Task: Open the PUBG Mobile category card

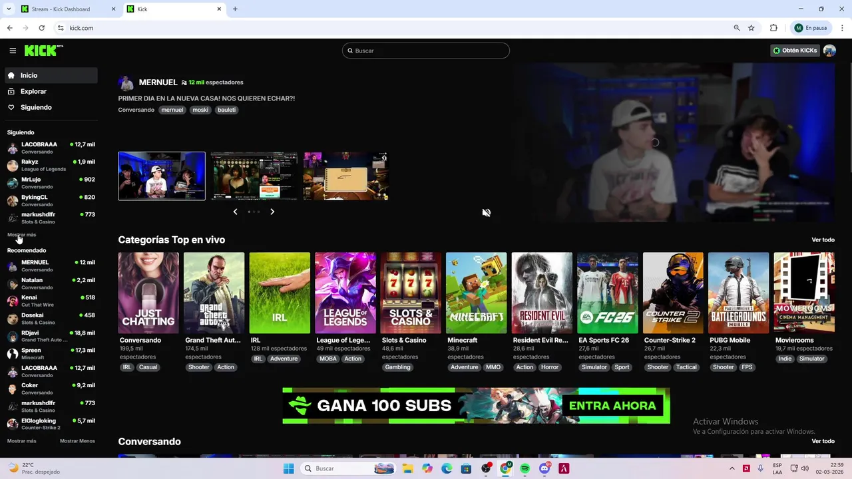Action: (x=738, y=293)
